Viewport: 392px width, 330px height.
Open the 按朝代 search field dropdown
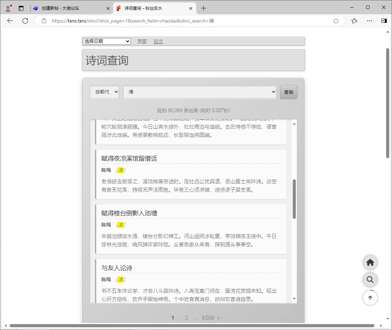[104, 92]
